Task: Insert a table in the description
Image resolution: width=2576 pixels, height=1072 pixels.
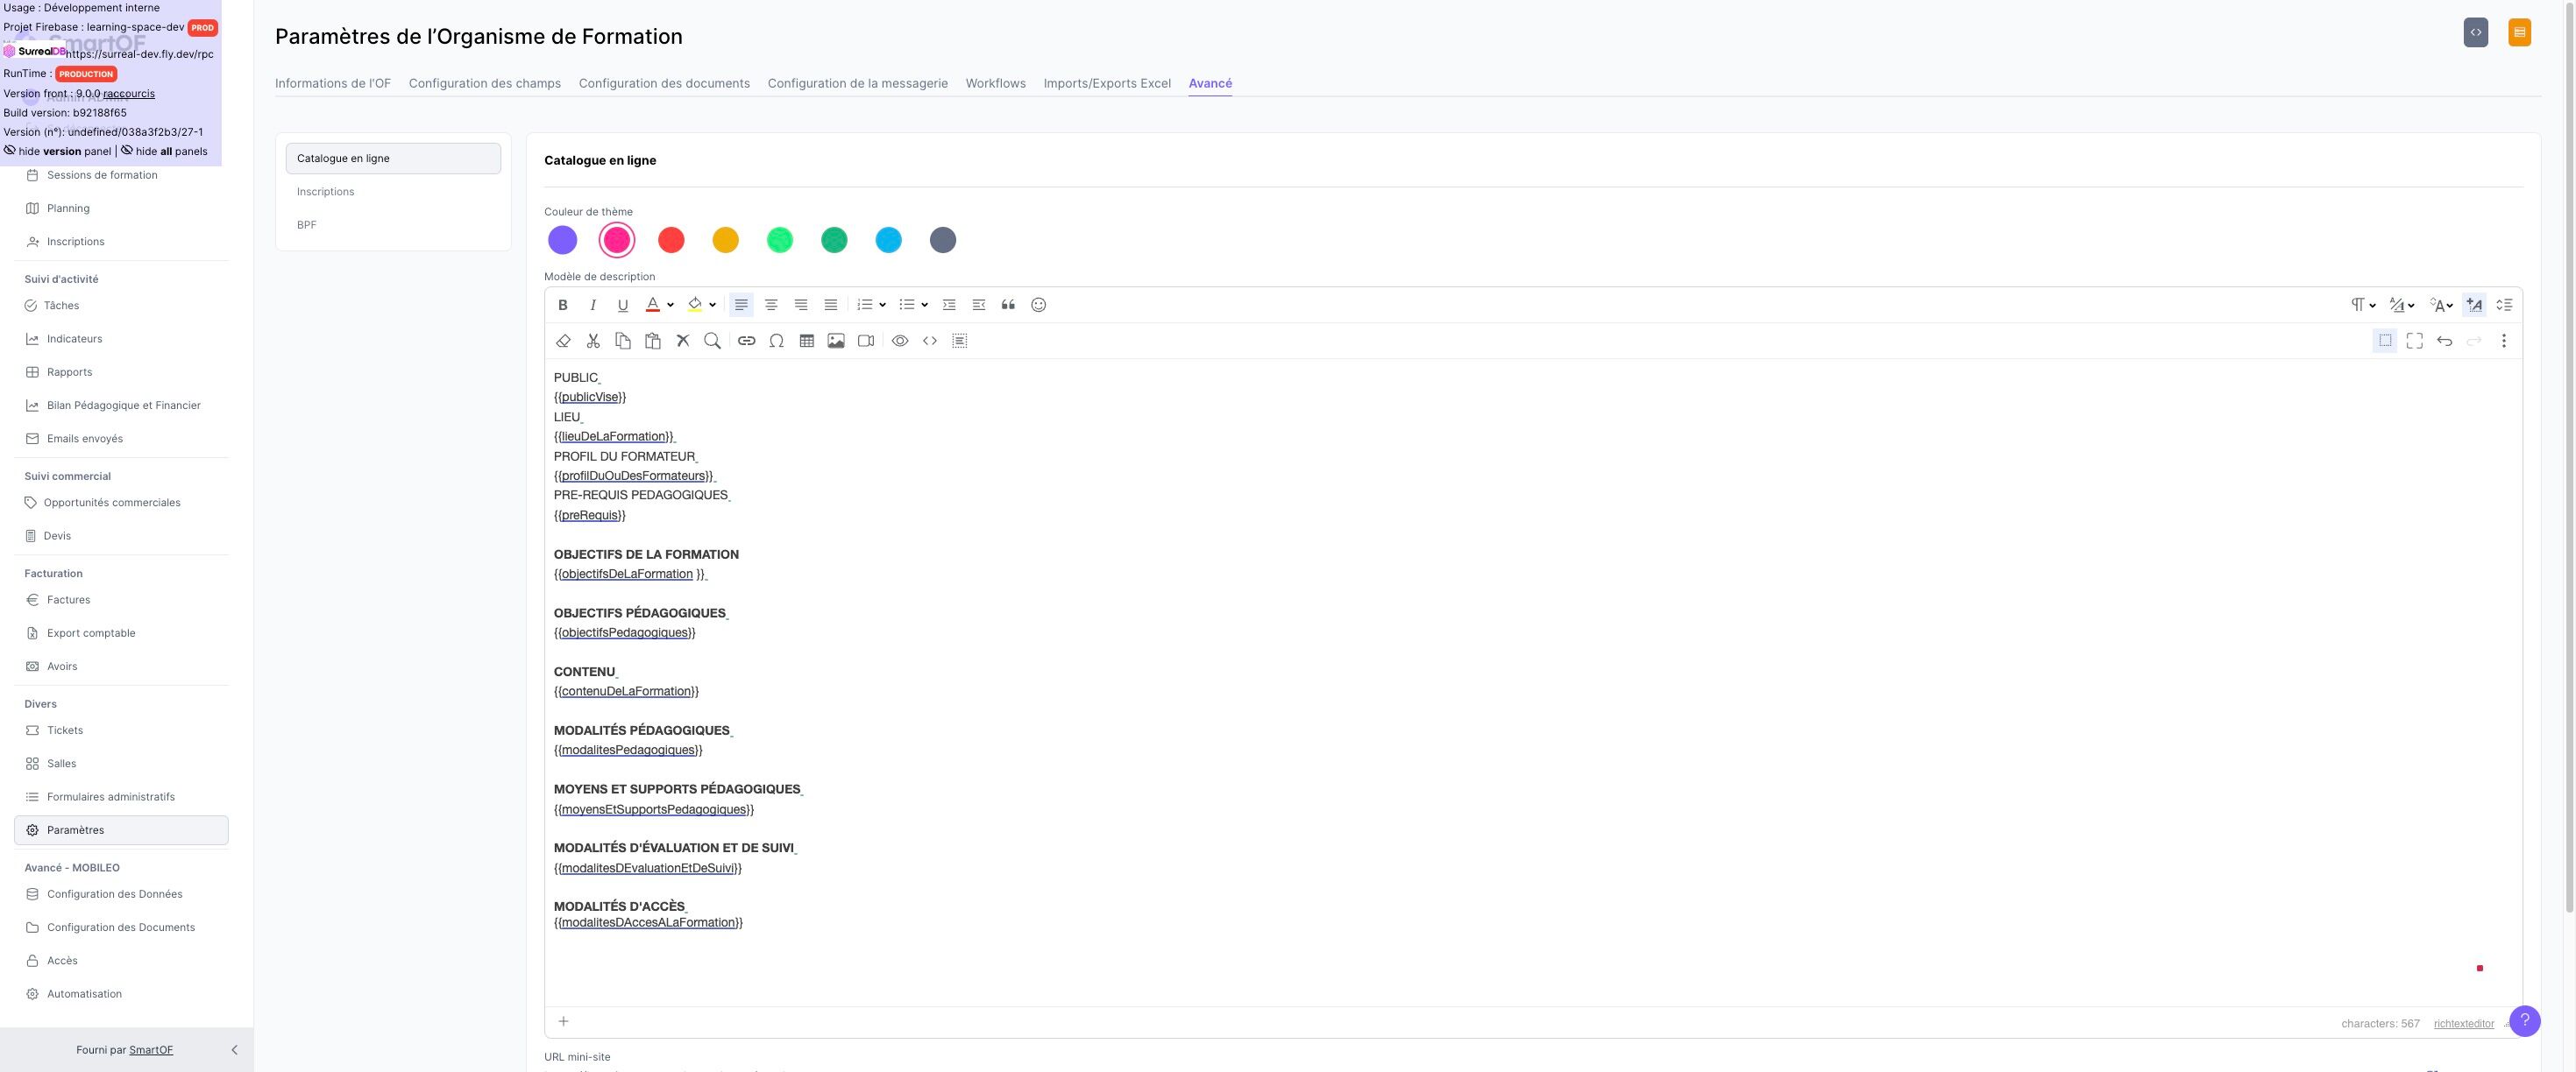Action: tap(806, 341)
